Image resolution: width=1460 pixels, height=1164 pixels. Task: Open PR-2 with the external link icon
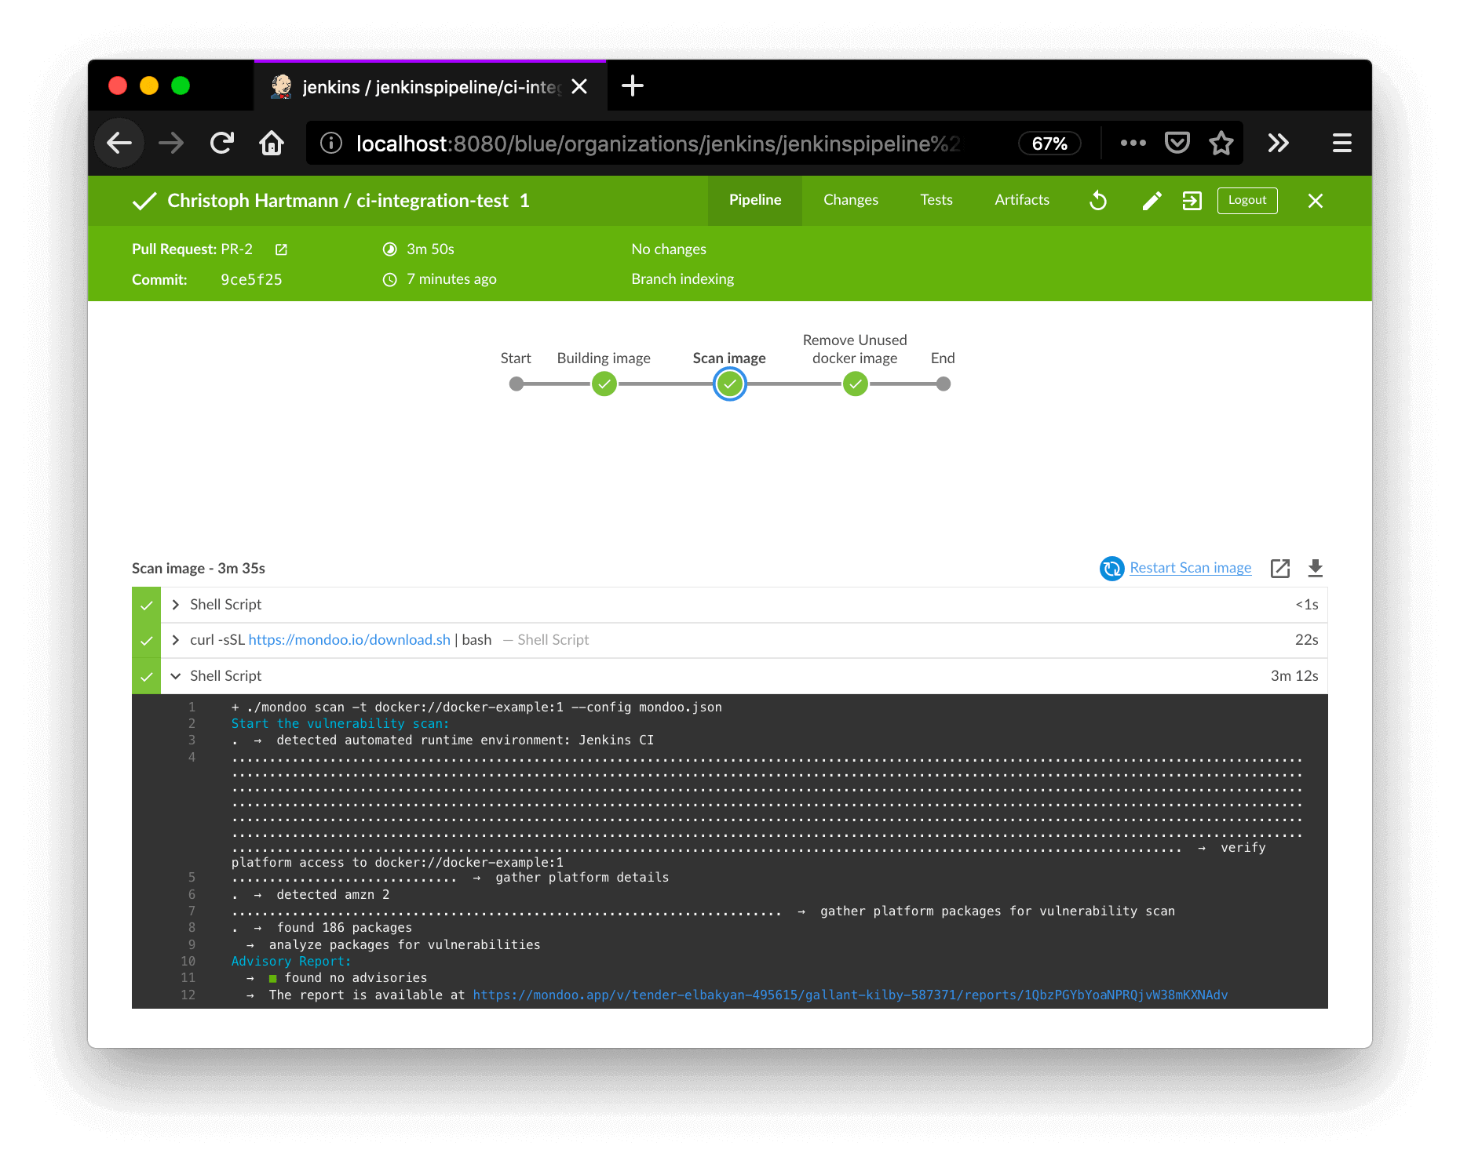pyautogui.click(x=281, y=249)
